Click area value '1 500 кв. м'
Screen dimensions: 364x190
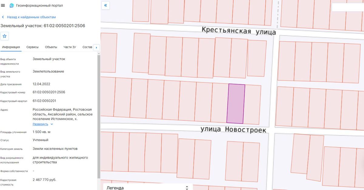(x=42, y=132)
